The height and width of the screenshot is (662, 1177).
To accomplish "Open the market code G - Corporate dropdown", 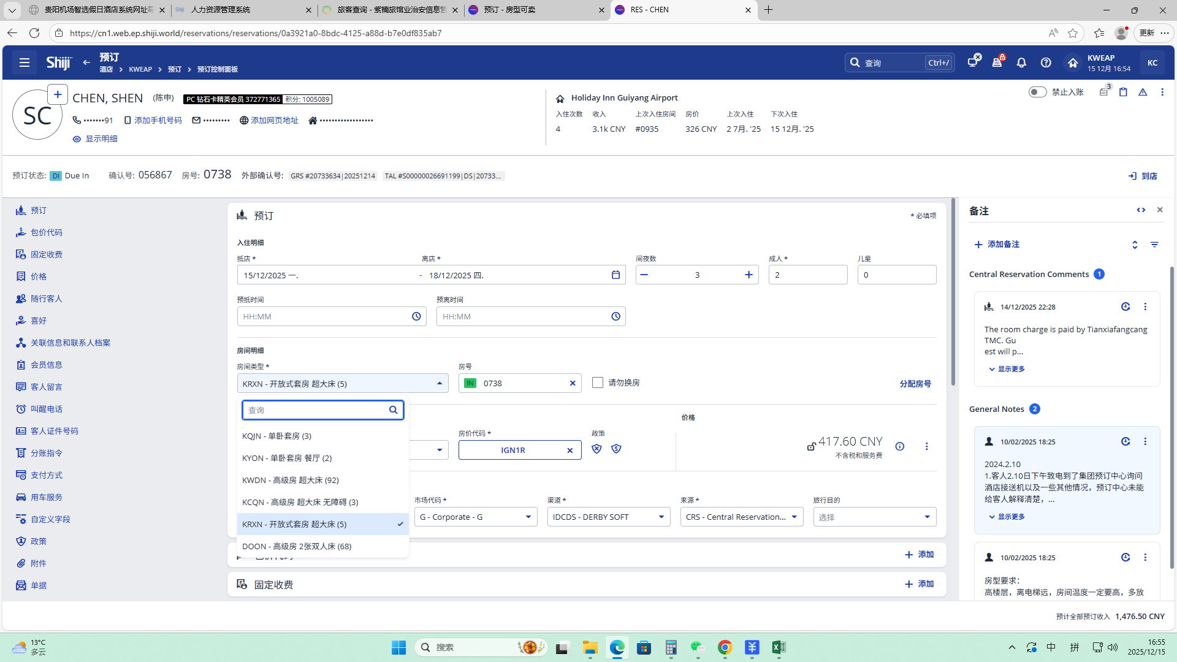I will pos(476,517).
